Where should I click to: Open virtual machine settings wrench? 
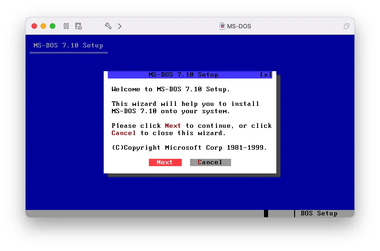[x=108, y=26]
